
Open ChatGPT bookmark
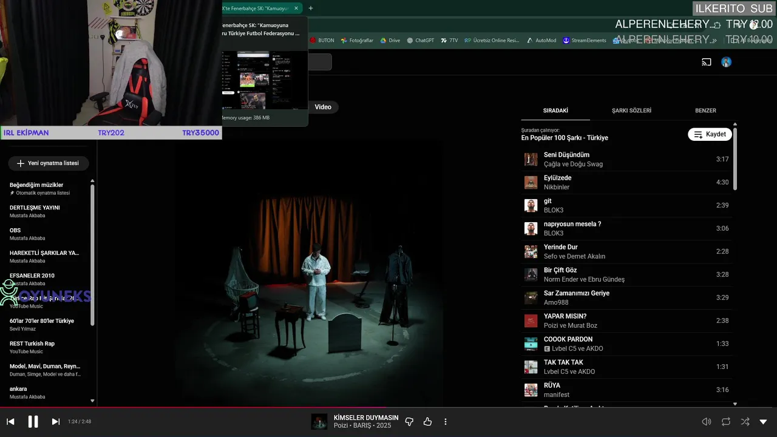coord(421,41)
